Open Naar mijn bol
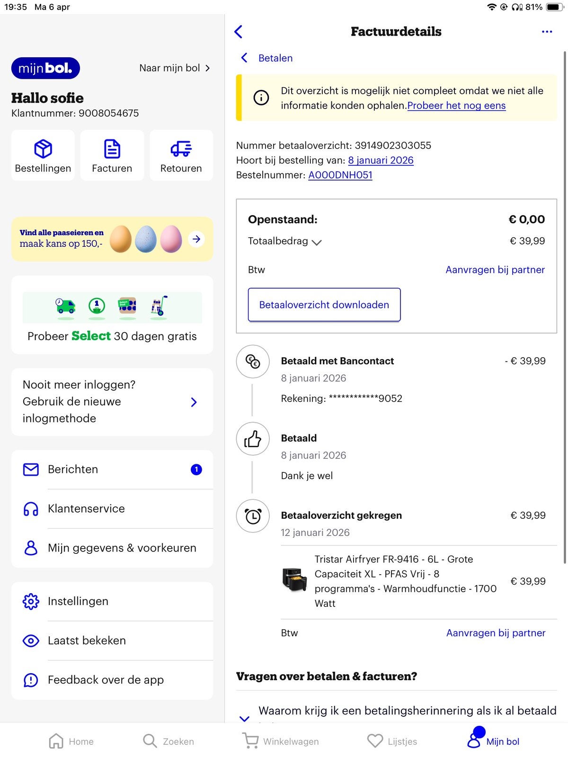The image size is (568, 758). pyautogui.click(x=175, y=68)
